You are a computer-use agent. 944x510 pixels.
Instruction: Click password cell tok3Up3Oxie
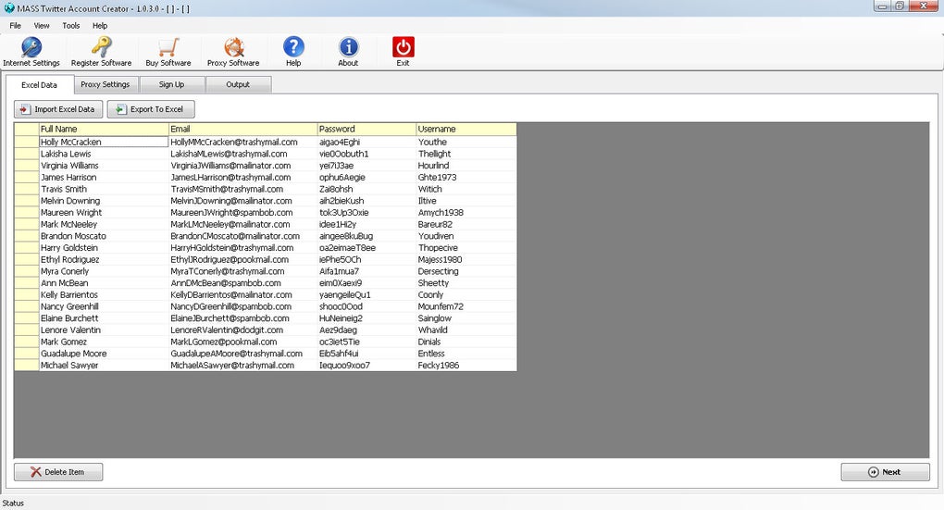(x=366, y=213)
